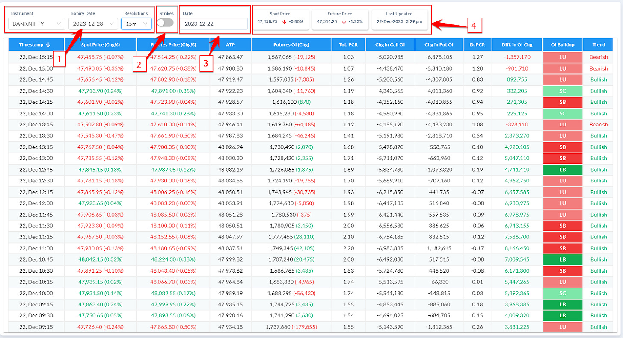
Task: Click futures price 48,224.30 (0.38%) cell
Action: click(173, 259)
